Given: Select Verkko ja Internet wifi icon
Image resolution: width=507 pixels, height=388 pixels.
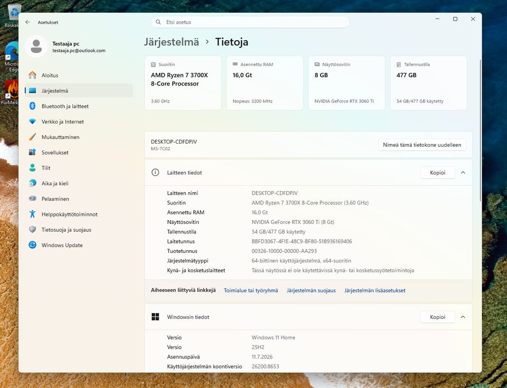Looking at the screenshot, I should [32, 121].
